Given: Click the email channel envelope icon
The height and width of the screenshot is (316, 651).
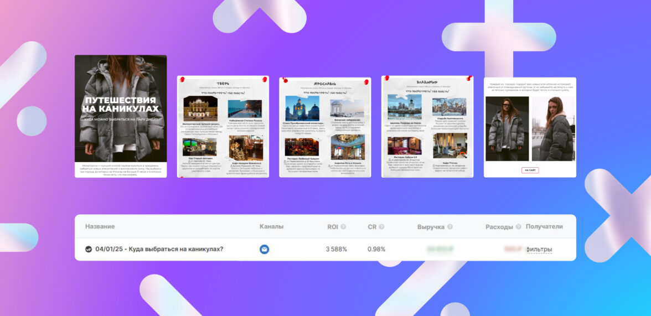Looking at the screenshot, I should (x=265, y=249).
